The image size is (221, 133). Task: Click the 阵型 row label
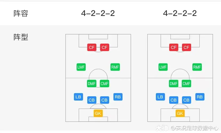tap(21, 37)
